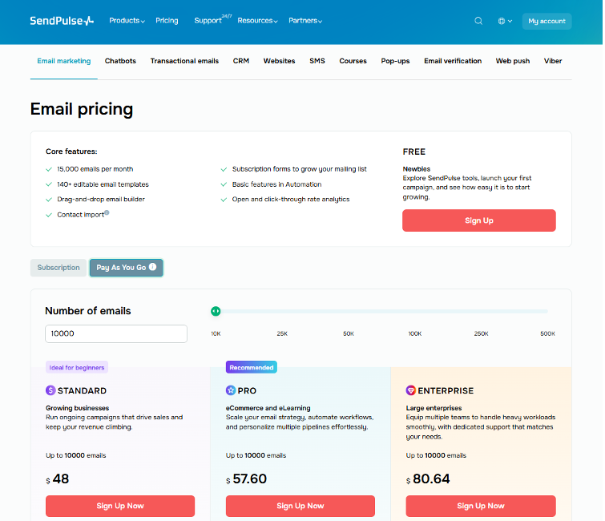
Task: Sign Up Now for PRO plan
Action: (x=300, y=506)
